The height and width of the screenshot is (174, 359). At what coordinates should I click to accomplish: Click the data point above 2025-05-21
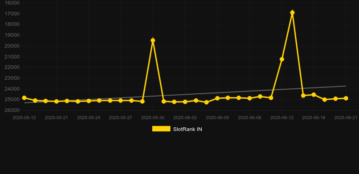pyautogui.click(x=56, y=101)
